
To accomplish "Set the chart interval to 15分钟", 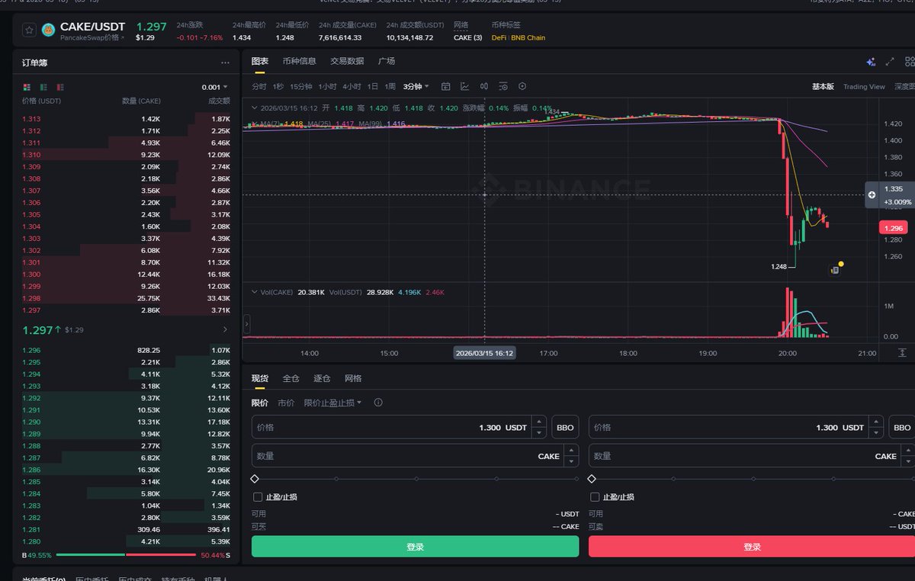I will point(301,86).
